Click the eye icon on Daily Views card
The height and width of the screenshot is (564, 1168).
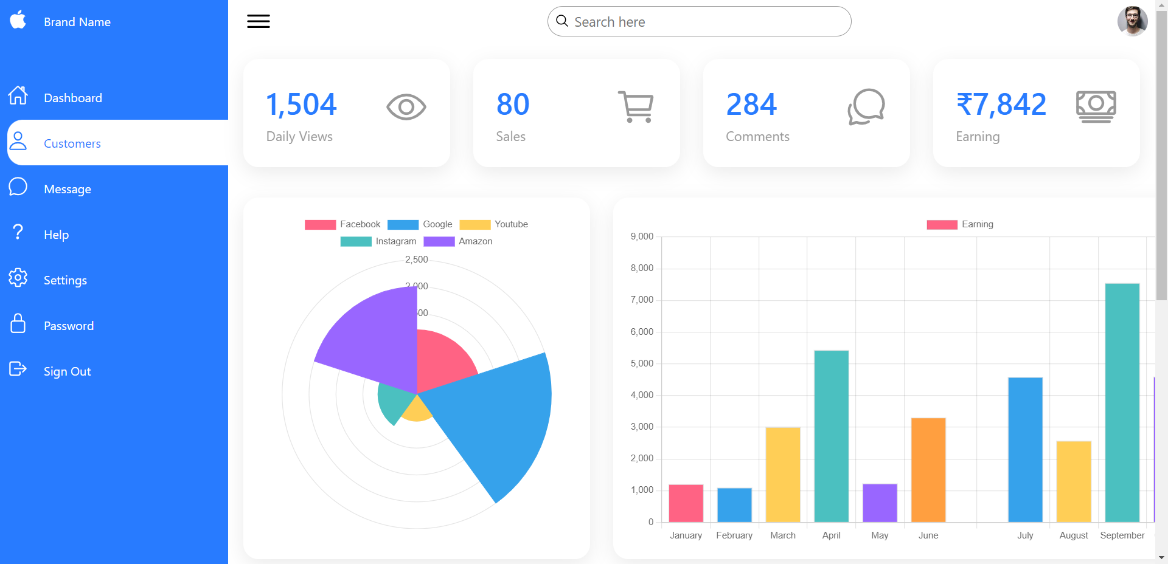point(406,107)
